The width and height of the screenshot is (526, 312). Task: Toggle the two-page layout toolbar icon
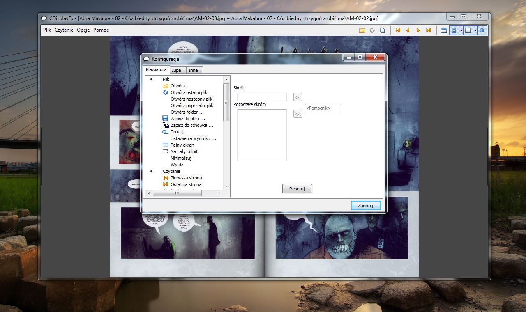point(468,30)
